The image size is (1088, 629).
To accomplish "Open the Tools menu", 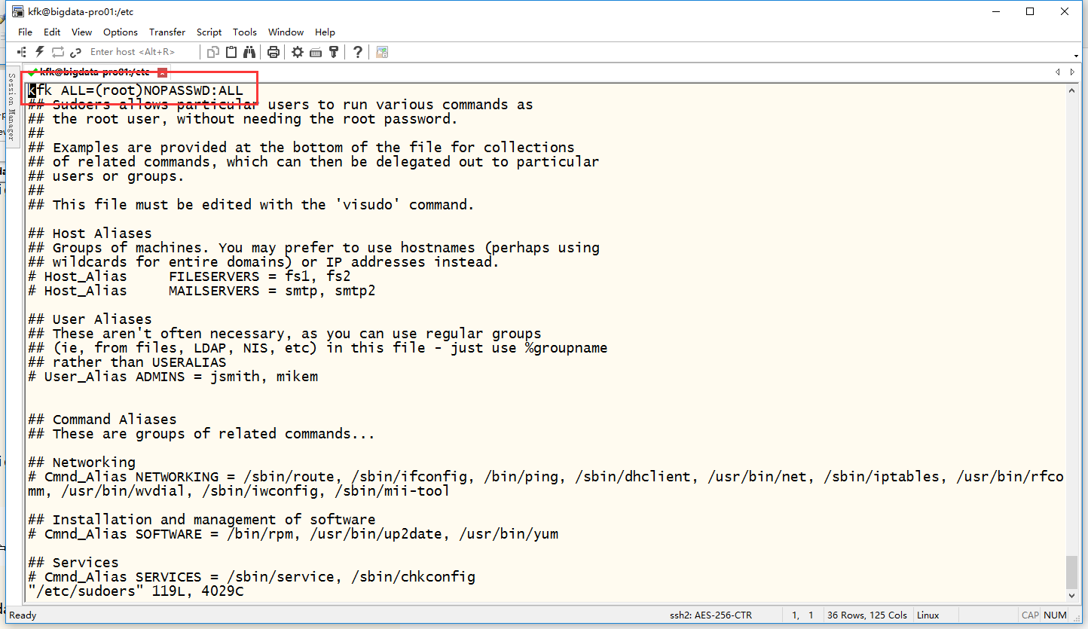I will [x=245, y=32].
